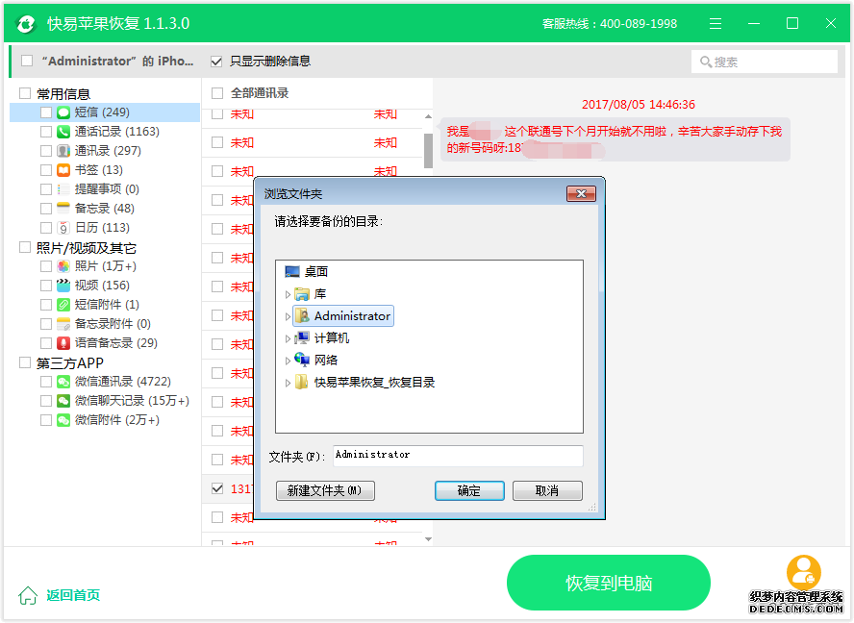854x623 pixels.
Task: Expand the Computer tree node
Action: (288, 338)
